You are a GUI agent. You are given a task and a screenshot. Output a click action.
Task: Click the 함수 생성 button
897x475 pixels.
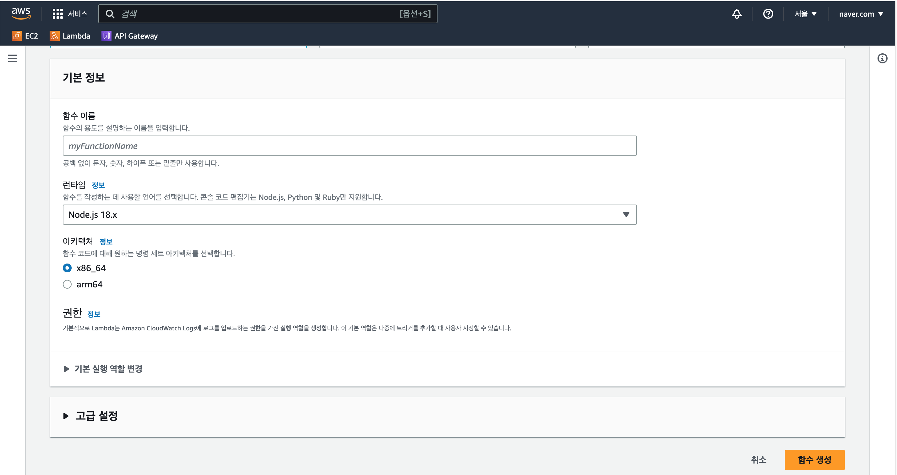[814, 460]
